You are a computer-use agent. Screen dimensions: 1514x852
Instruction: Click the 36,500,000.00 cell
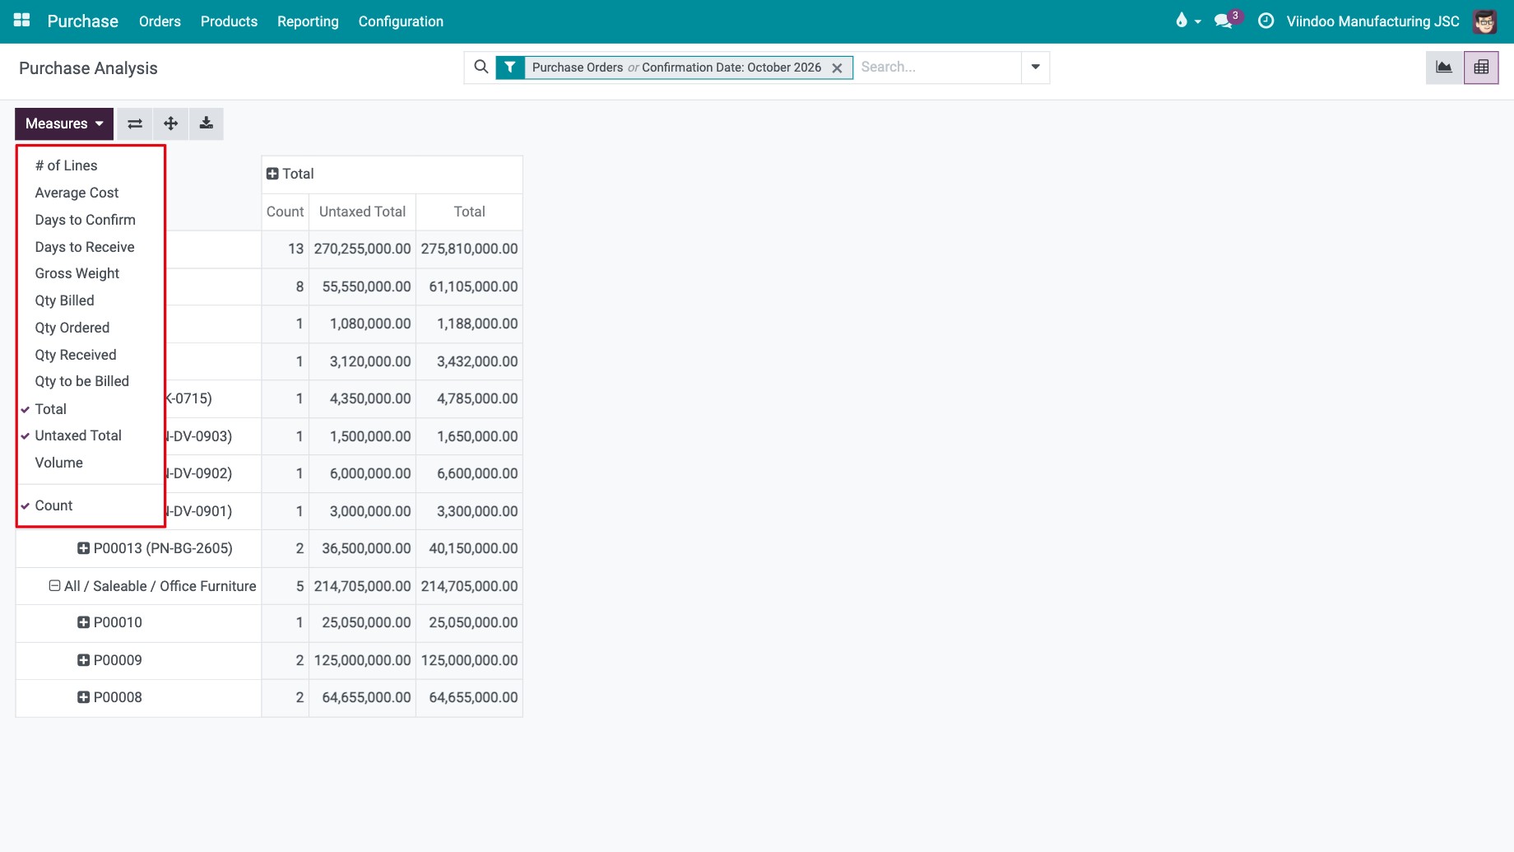click(x=362, y=548)
